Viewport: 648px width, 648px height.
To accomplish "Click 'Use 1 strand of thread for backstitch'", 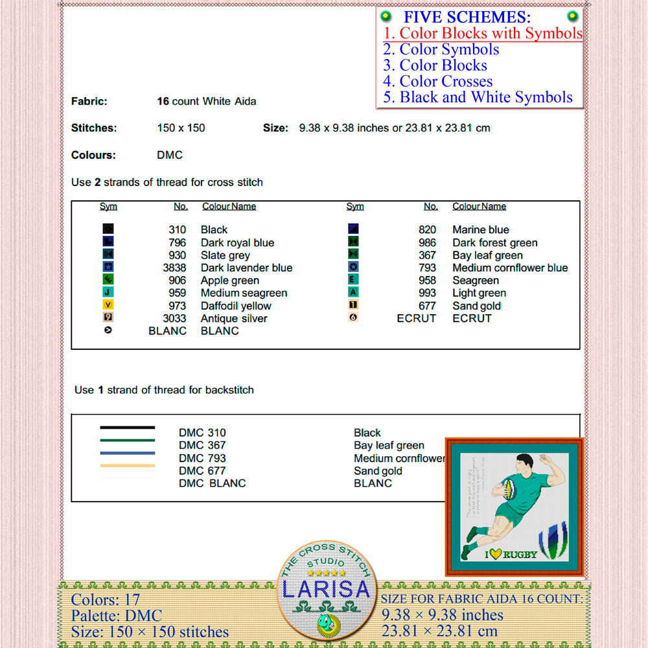I will click(164, 389).
